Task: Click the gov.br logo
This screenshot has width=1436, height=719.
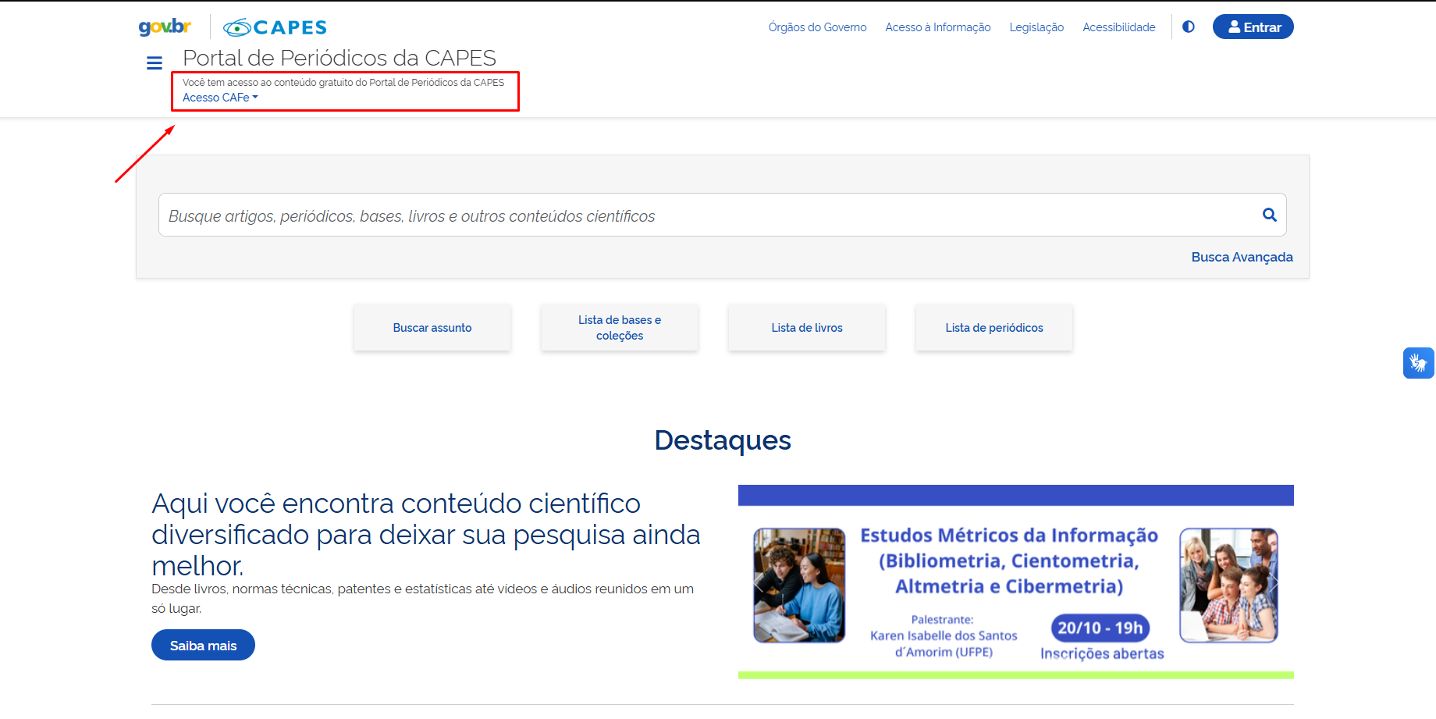Action: click(x=165, y=27)
